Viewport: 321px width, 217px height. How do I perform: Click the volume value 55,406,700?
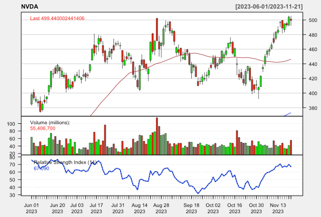click(x=42, y=129)
